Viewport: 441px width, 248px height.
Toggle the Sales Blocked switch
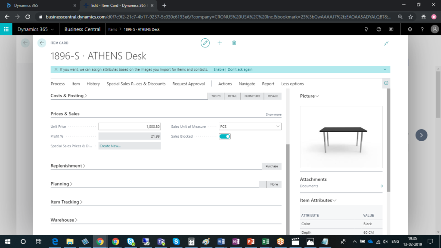pos(224,136)
